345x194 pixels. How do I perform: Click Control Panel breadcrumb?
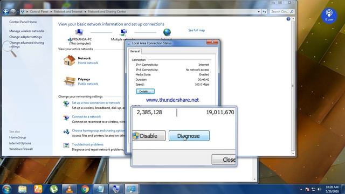tap(39, 12)
